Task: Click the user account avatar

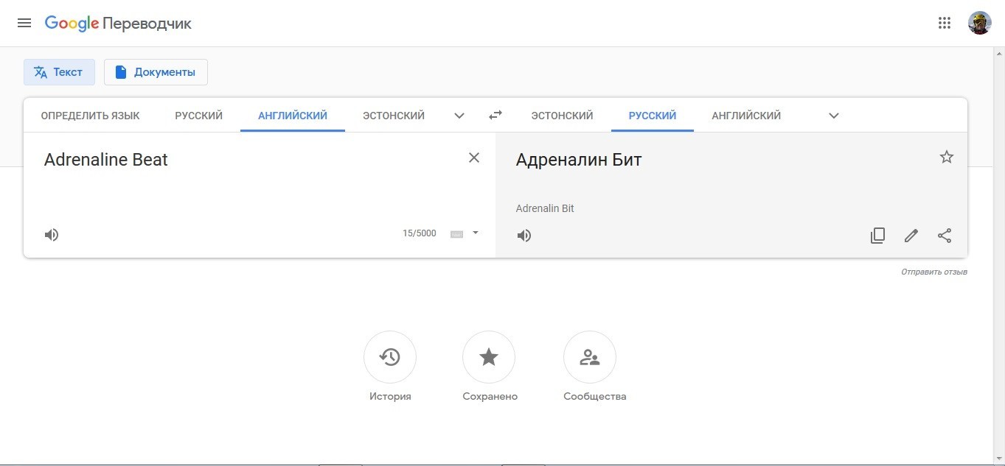Action: [x=979, y=23]
